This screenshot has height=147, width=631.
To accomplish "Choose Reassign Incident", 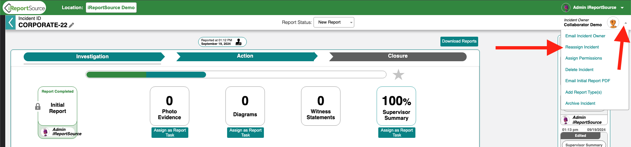I will (582, 47).
